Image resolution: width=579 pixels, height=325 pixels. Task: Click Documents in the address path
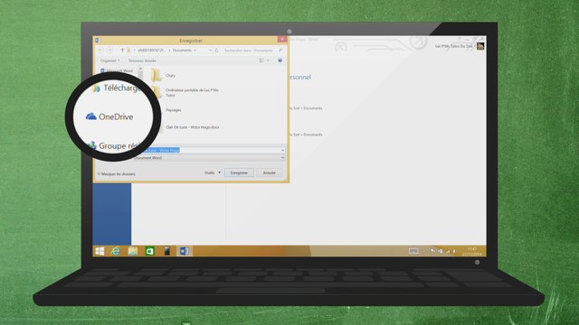pos(182,51)
